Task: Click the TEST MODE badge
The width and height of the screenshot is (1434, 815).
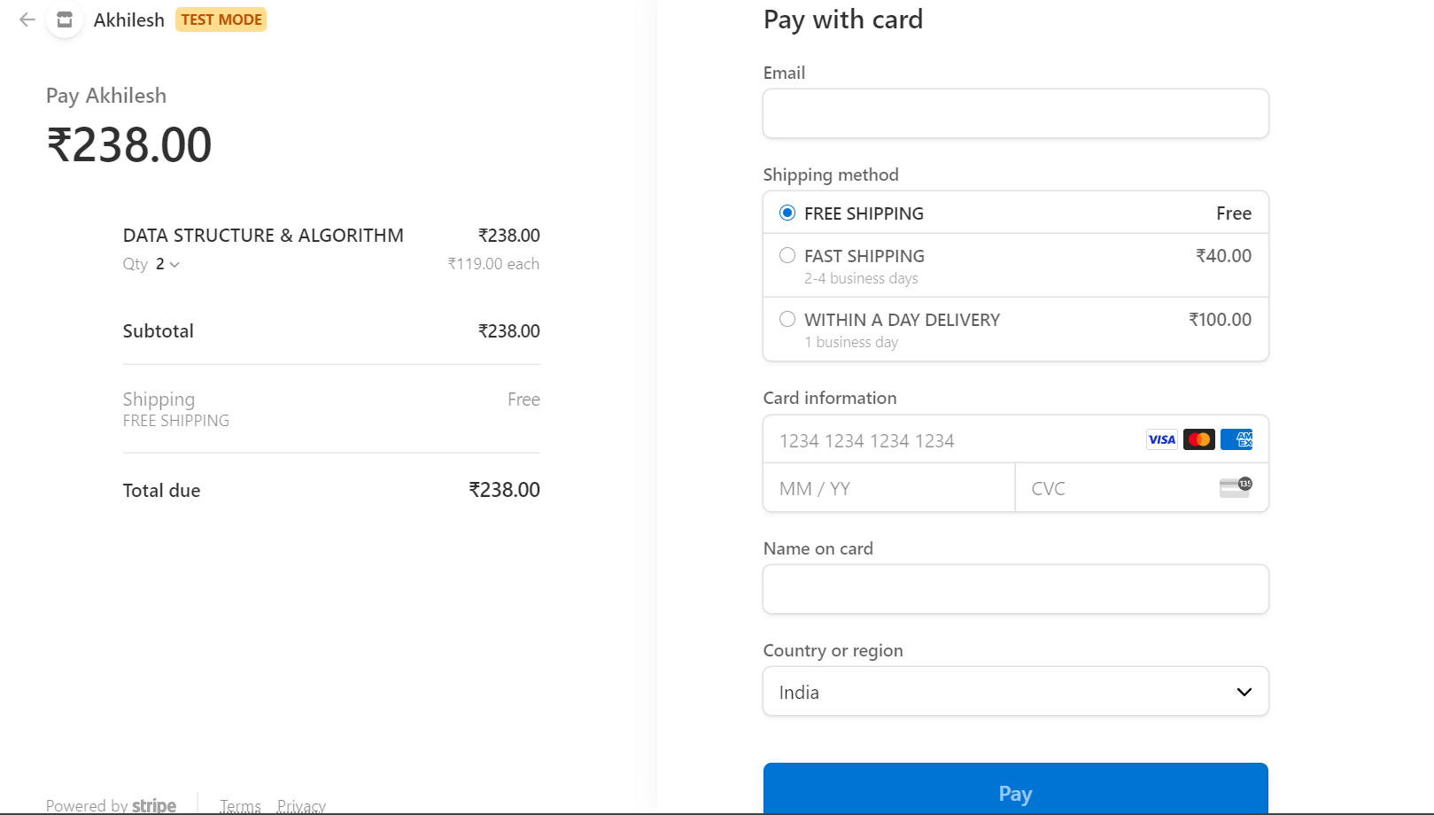Action: pos(221,19)
